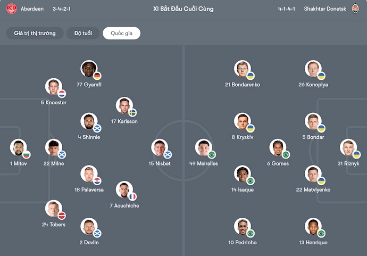Click the Shakhtar Donetsk club crest icon

coord(355,9)
